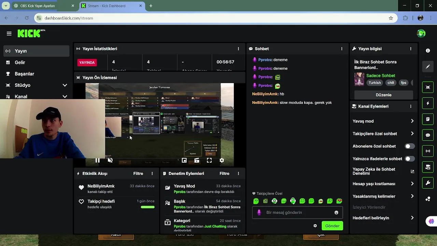Open Hedefleri belirleyin settings

coord(383,218)
